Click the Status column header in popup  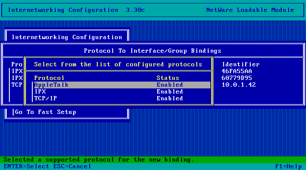168,78
